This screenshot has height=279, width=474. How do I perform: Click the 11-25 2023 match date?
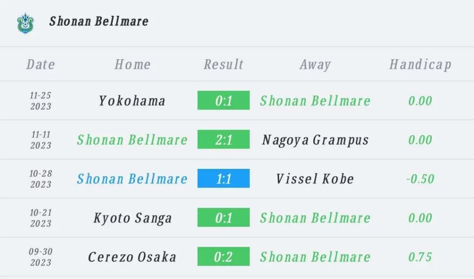click(x=41, y=101)
